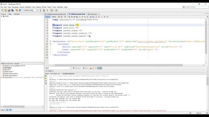This screenshot has height=117, width=209.
Task: Click the Profile Project icon
Action: coord(56,10)
